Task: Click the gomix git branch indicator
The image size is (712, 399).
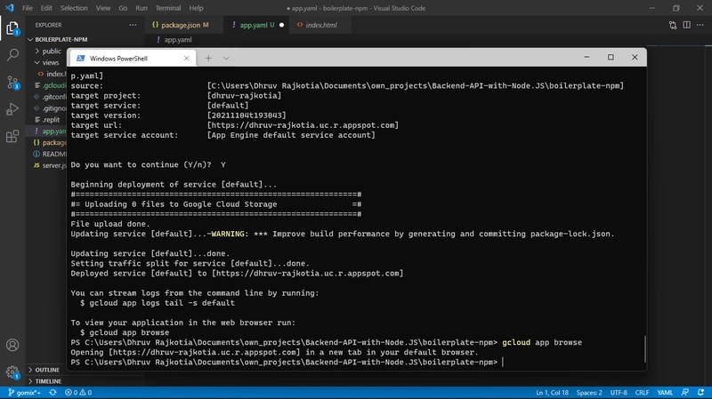Action: (x=25, y=393)
